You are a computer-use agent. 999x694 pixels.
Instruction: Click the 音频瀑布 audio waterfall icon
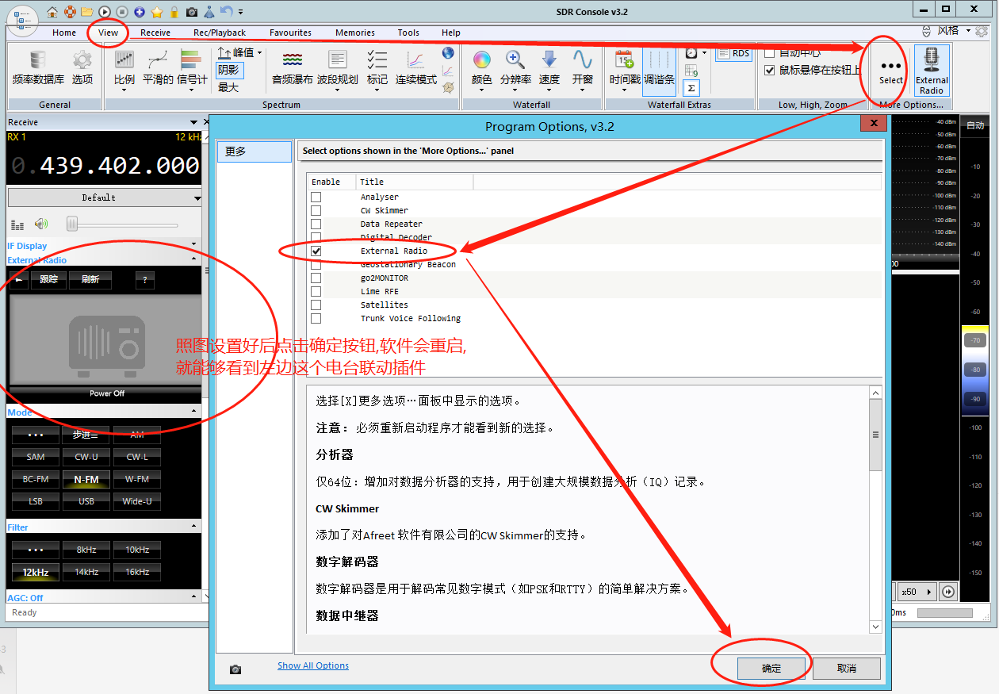pyautogui.click(x=293, y=67)
